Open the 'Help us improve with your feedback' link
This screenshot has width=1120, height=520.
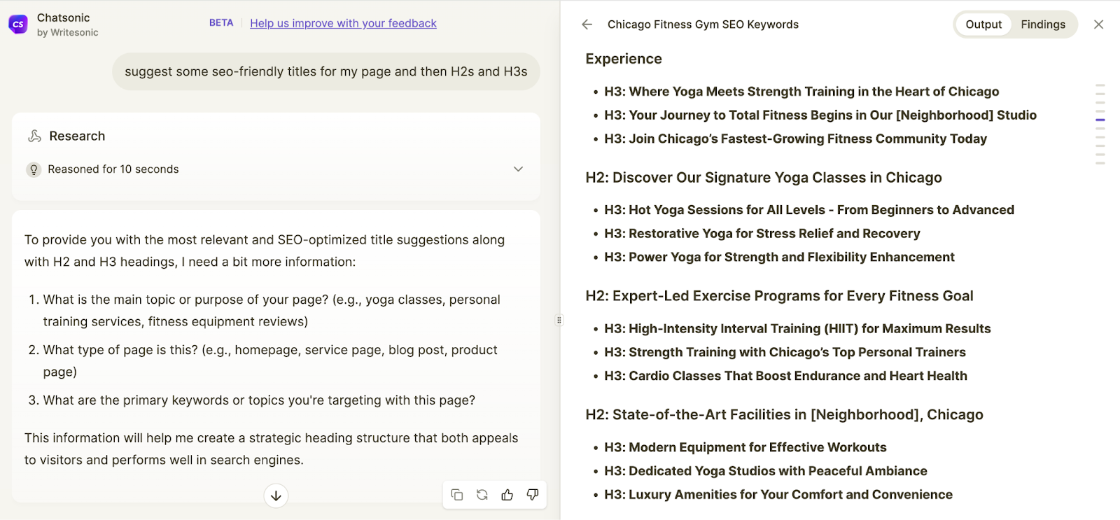pos(343,23)
